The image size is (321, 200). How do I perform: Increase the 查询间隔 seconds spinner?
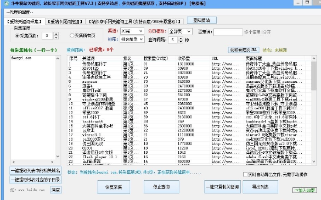[x=181, y=38]
